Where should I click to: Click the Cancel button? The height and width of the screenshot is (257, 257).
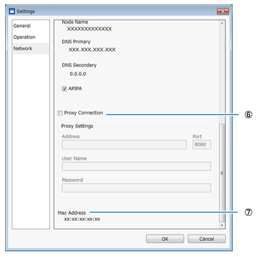point(206,239)
